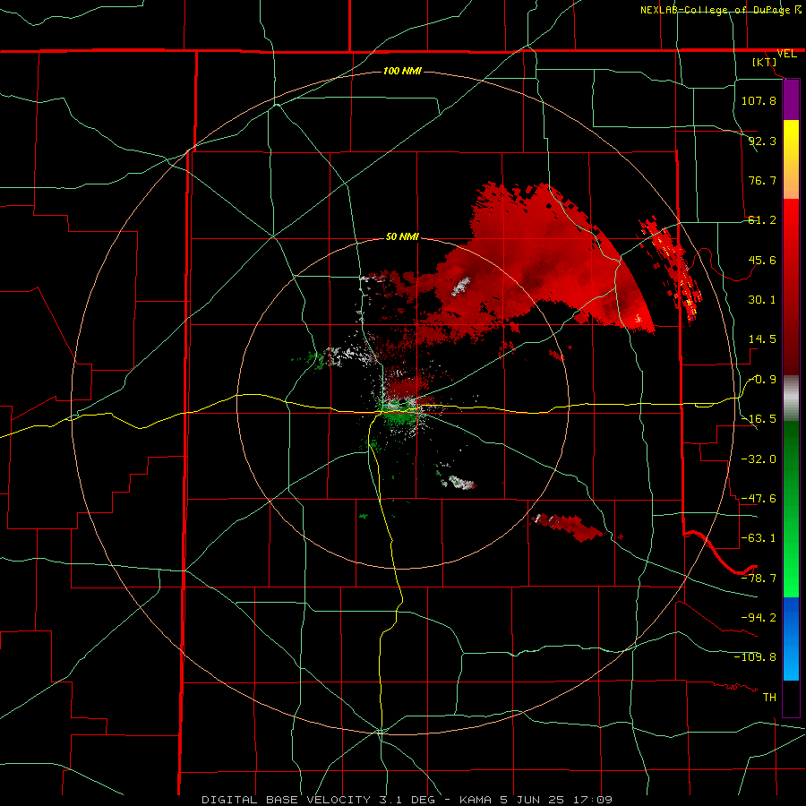Click the -63.1 legend value

tap(759, 538)
